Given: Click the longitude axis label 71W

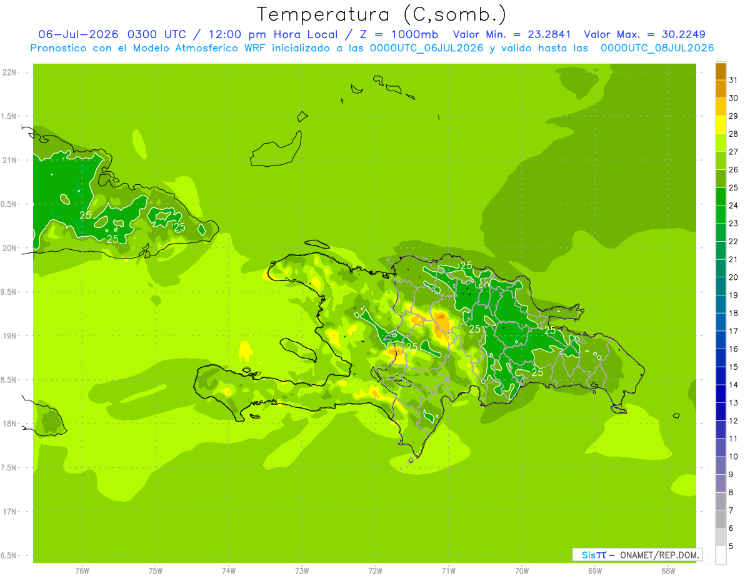Looking at the screenshot, I should [x=448, y=571].
